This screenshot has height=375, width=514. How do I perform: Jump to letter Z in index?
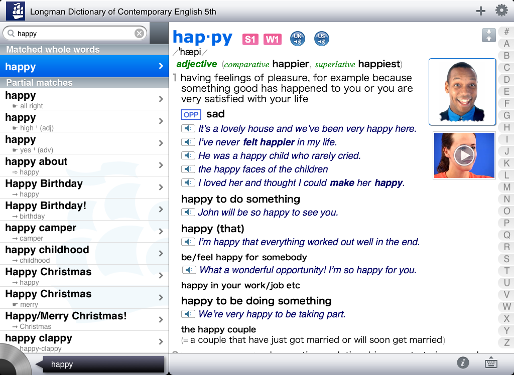click(506, 342)
